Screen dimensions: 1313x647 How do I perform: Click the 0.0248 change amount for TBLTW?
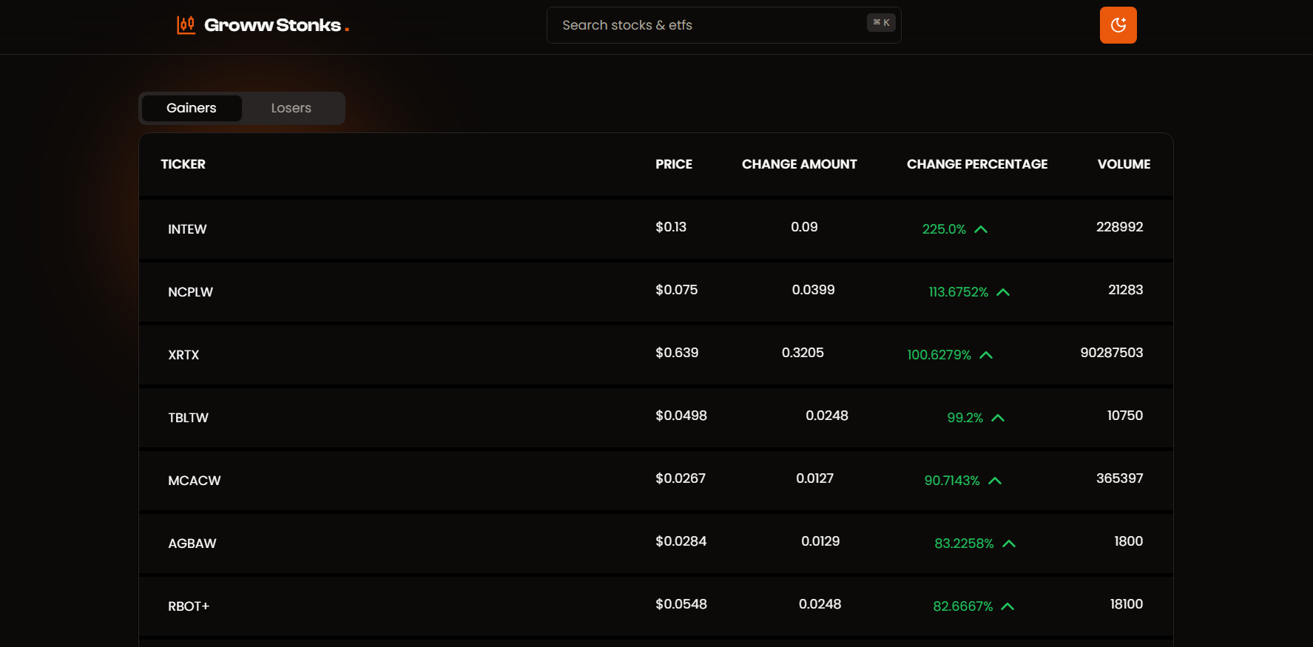pyautogui.click(x=827, y=416)
